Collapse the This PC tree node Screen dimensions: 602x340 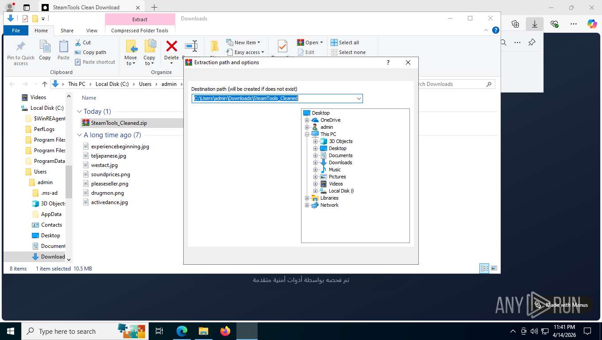(x=307, y=134)
